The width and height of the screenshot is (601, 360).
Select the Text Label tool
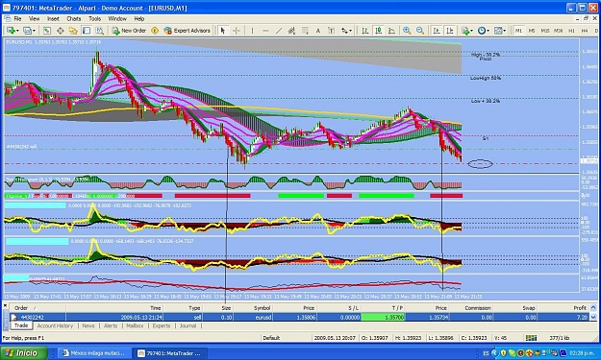pyautogui.click(x=331, y=31)
